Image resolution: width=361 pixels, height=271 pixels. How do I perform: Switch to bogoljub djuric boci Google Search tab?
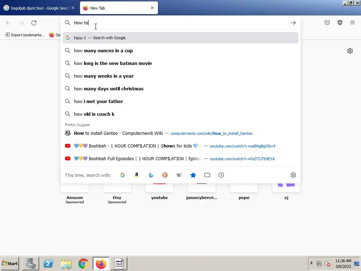point(39,8)
